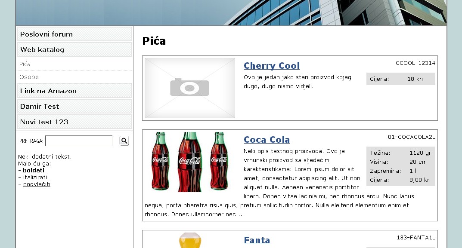Viewport: 462px width, 248px height.
Task: Click the boldati list item
Action: coord(33,170)
